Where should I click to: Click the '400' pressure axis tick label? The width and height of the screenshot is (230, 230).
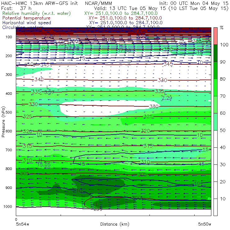pyautogui.click(x=9, y=94)
